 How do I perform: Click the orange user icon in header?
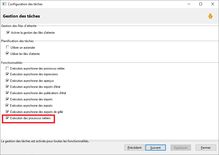click(210, 16)
